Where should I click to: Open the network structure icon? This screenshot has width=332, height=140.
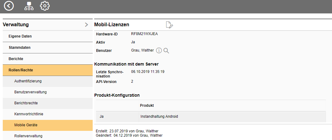29,6
